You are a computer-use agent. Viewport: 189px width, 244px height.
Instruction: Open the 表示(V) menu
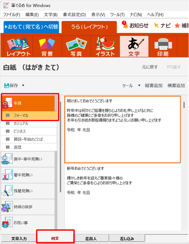pyautogui.click(x=98, y=15)
